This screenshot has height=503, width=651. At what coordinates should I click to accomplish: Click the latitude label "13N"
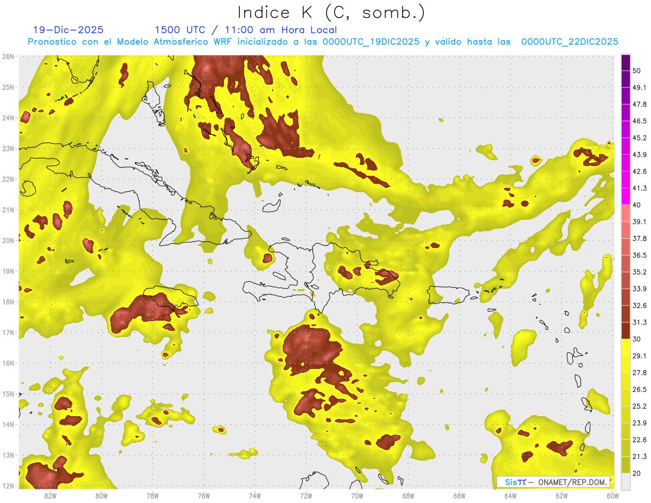click(x=8, y=455)
